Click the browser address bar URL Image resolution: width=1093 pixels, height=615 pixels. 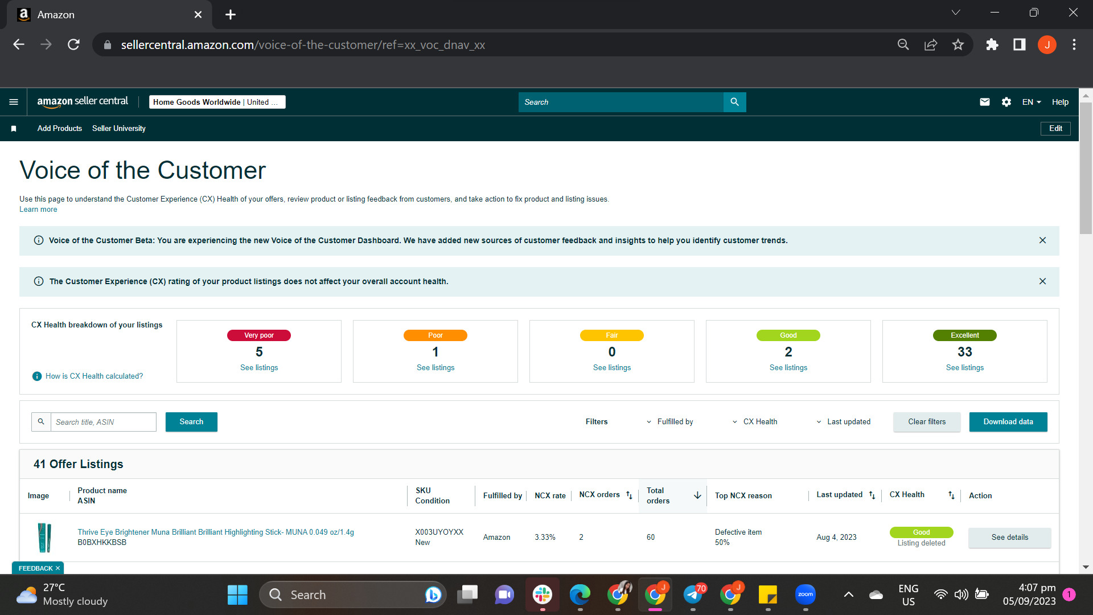tap(303, 45)
